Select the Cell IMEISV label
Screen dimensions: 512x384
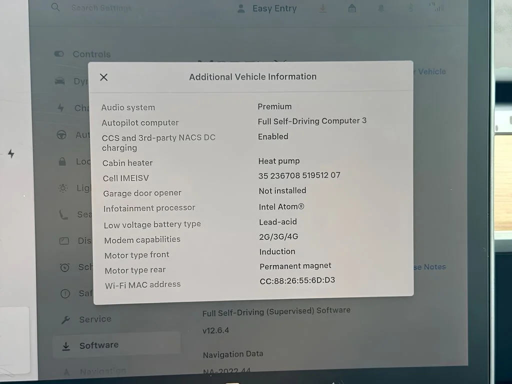click(125, 178)
